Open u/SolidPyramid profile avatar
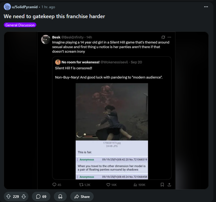216x202 pixels. tap(7, 7)
